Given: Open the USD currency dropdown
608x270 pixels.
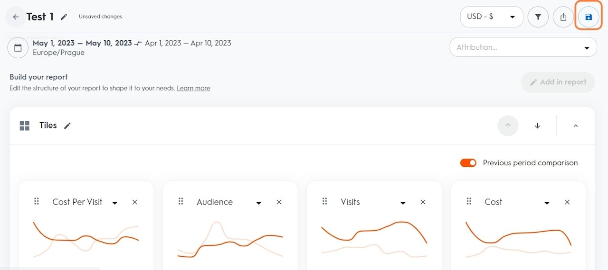Looking at the screenshot, I should click(491, 17).
